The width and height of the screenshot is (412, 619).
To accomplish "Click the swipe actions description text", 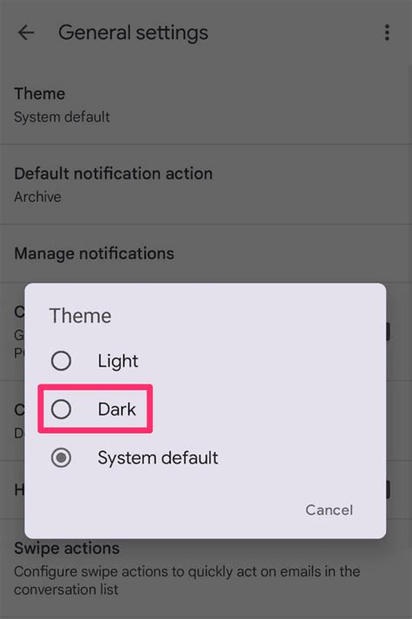I will (187, 581).
